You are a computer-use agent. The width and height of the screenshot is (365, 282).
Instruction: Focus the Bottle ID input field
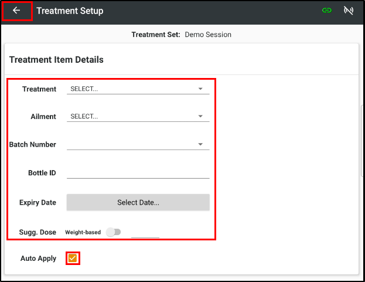tap(138, 173)
